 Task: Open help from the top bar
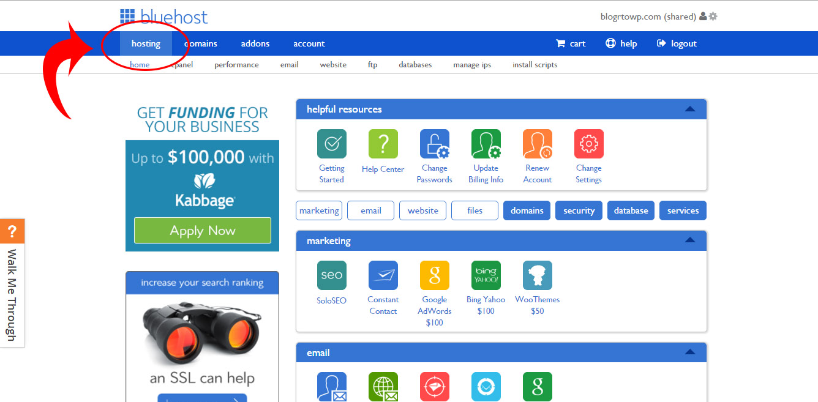pos(621,43)
